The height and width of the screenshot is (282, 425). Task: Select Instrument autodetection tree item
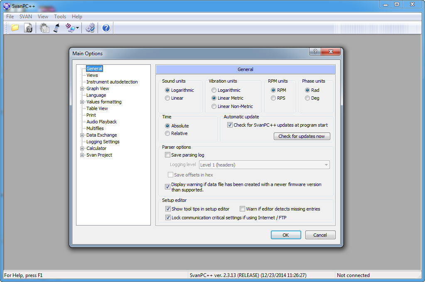(x=112, y=82)
